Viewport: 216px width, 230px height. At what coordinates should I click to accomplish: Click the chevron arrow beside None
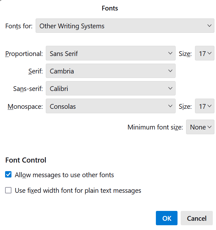click(x=210, y=127)
